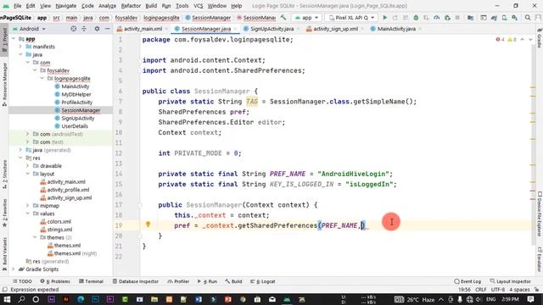Viewport: 543px width, 305px height.
Task: Open Android Studio from the taskbar
Action: coord(287,299)
